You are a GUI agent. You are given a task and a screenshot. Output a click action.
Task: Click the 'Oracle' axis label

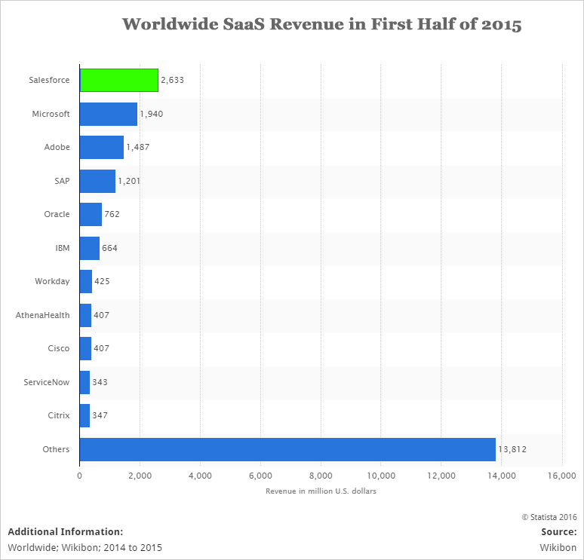[x=57, y=214]
